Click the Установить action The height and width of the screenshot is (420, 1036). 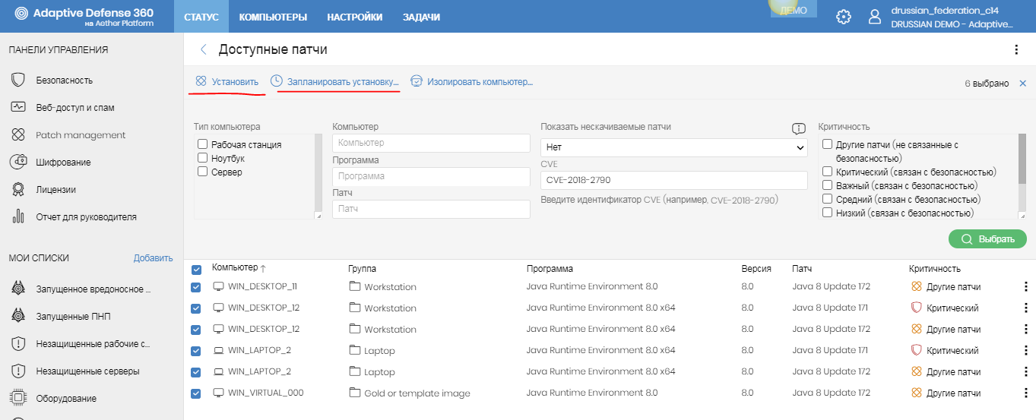227,81
